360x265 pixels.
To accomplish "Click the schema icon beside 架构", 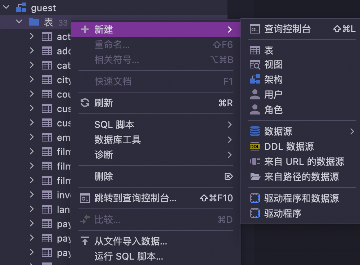I will [255, 80].
